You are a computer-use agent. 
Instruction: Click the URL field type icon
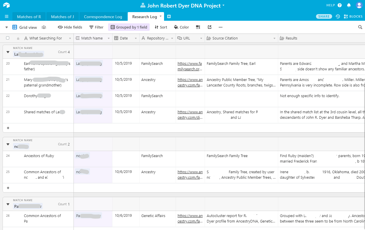[x=180, y=38]
